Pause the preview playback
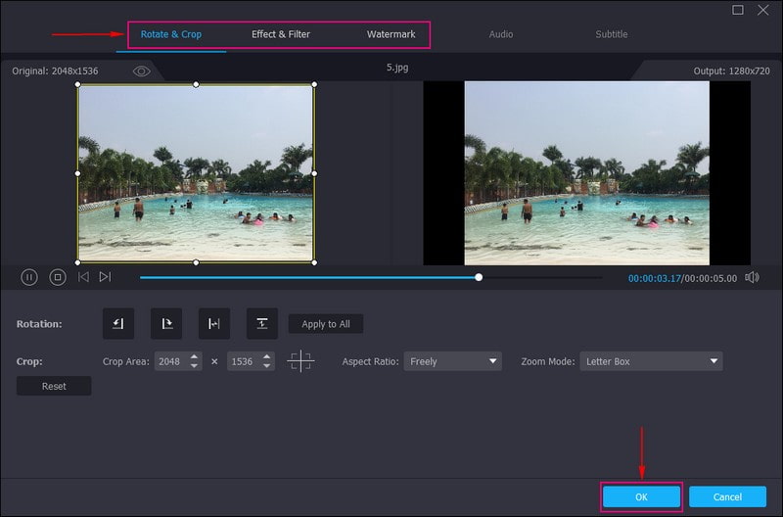The image size is (783, 517). coord(29,277)
